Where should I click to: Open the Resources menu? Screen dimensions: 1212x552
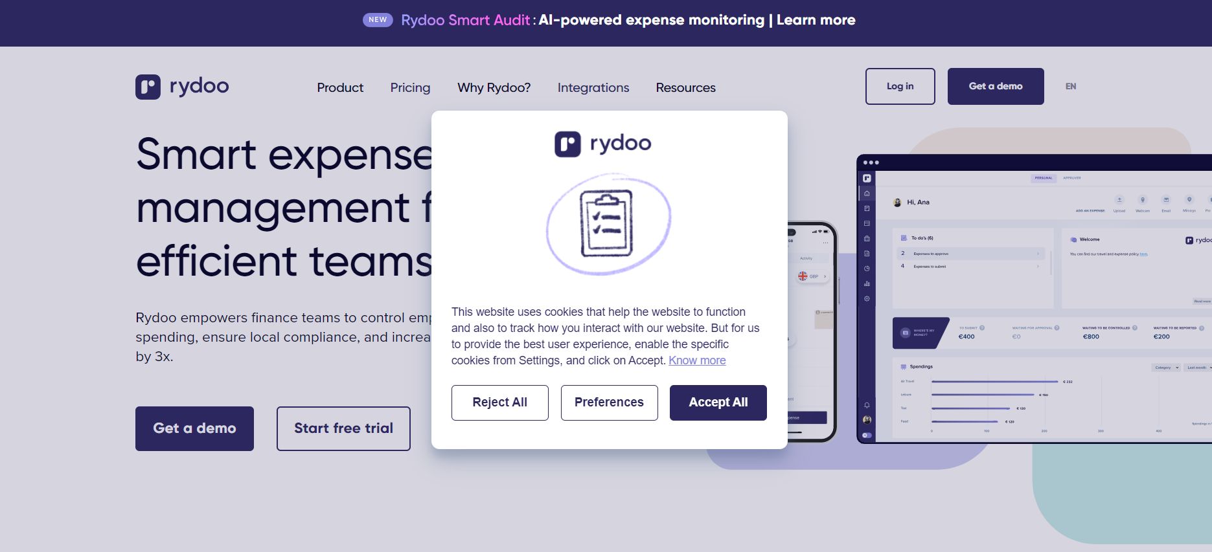tap(685, 87)
